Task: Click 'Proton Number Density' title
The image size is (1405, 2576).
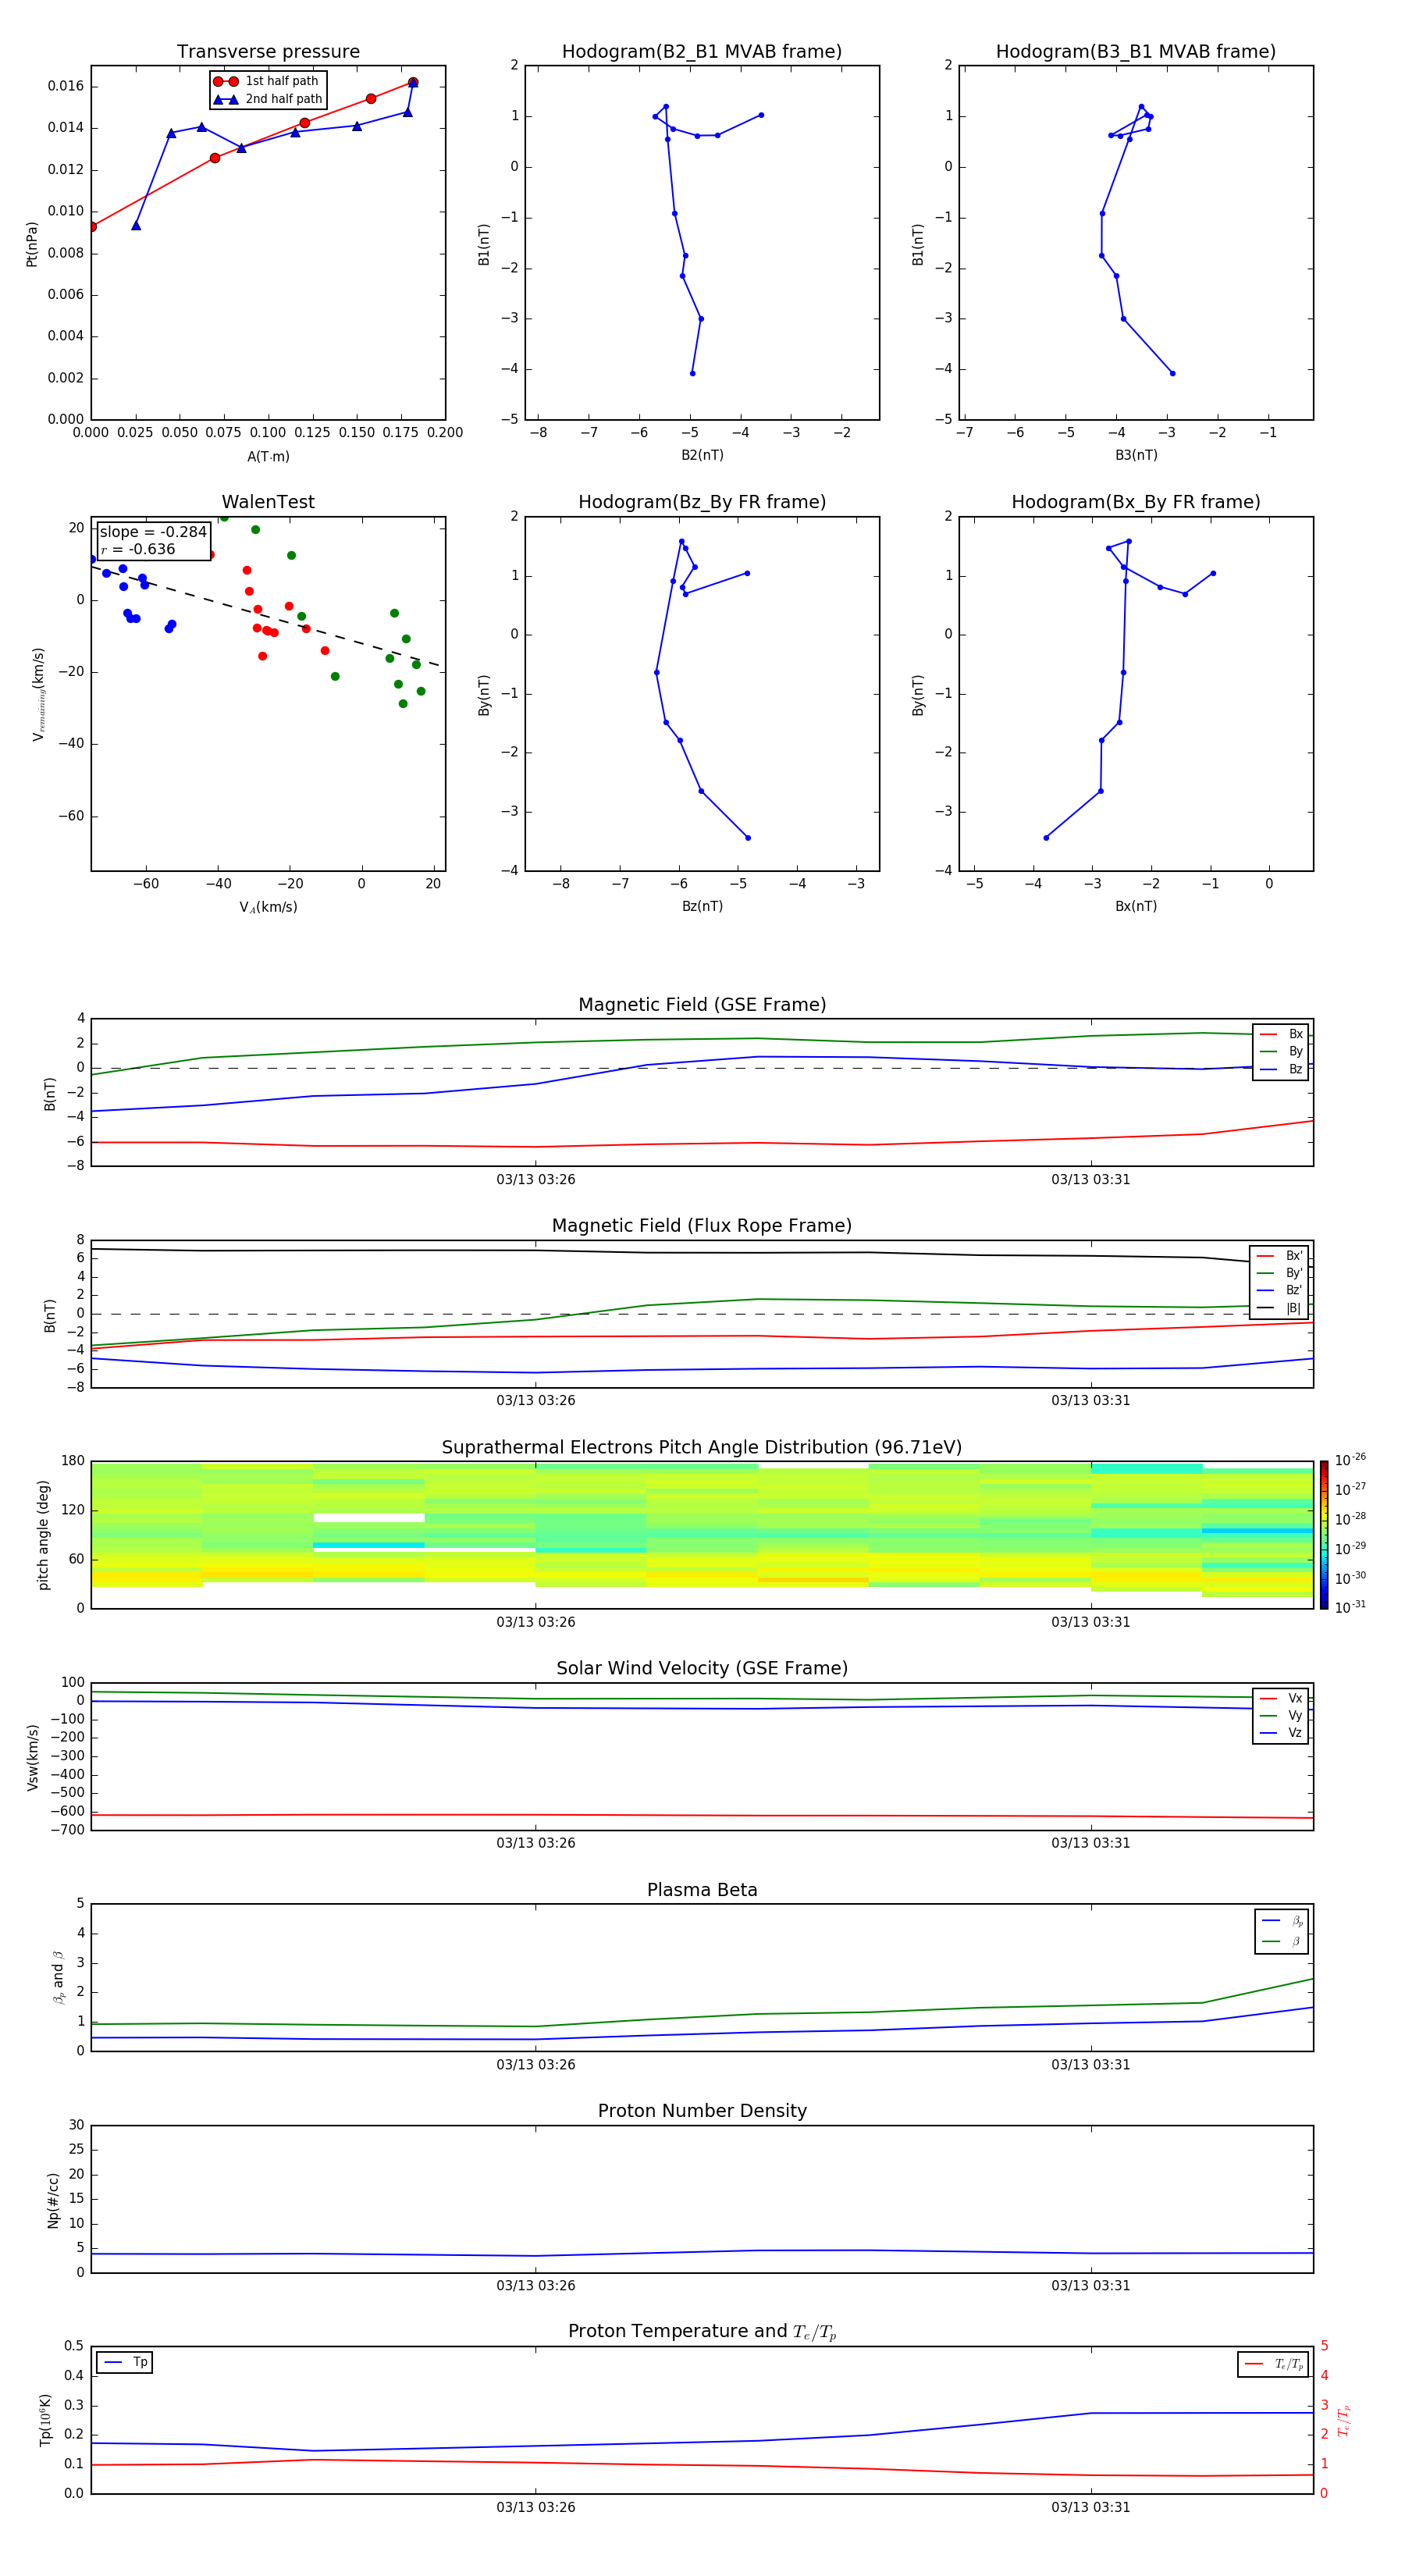Action: point(702,2111)
